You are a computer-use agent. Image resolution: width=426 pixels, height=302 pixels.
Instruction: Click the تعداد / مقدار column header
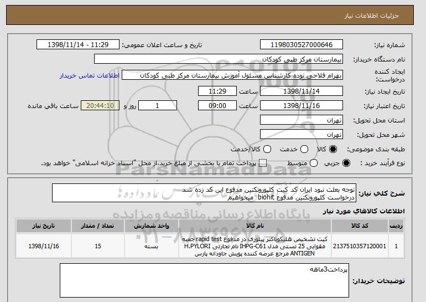[x=98, y=226]
